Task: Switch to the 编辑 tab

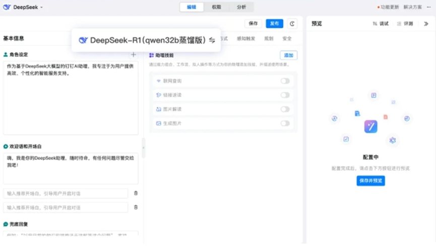Action: 192,7
